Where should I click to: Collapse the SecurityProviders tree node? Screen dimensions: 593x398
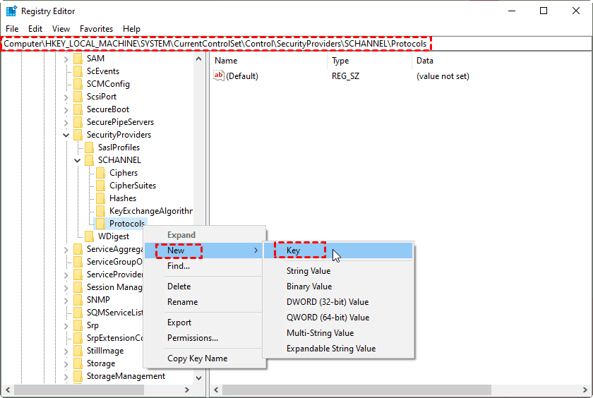click(66, 135)
